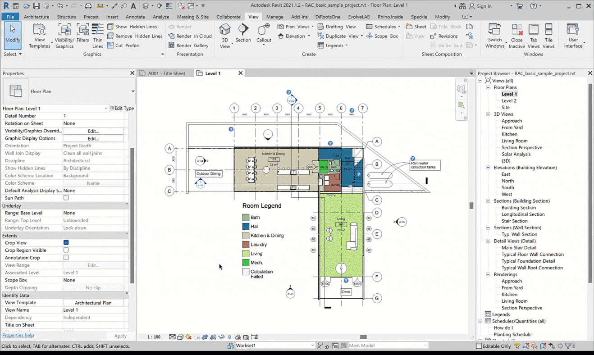
Task: Uncheck the Crop View checkbox
Action: point(66,243)
